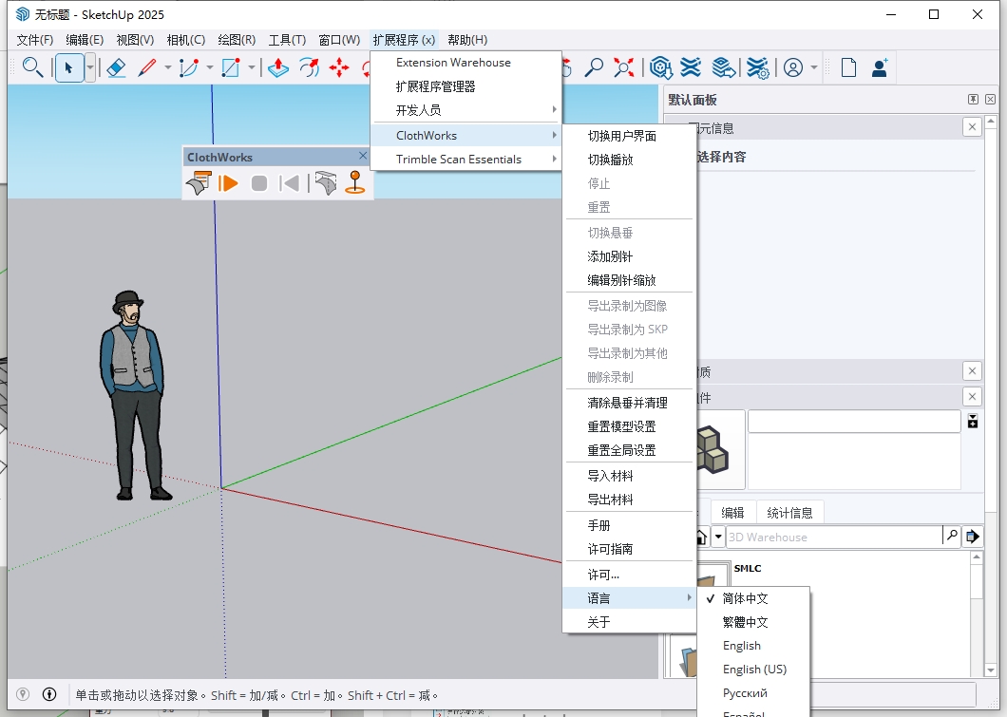
Task: Click 添加别针 in ClothWorks submenu
Action: [x=629, y=256]
